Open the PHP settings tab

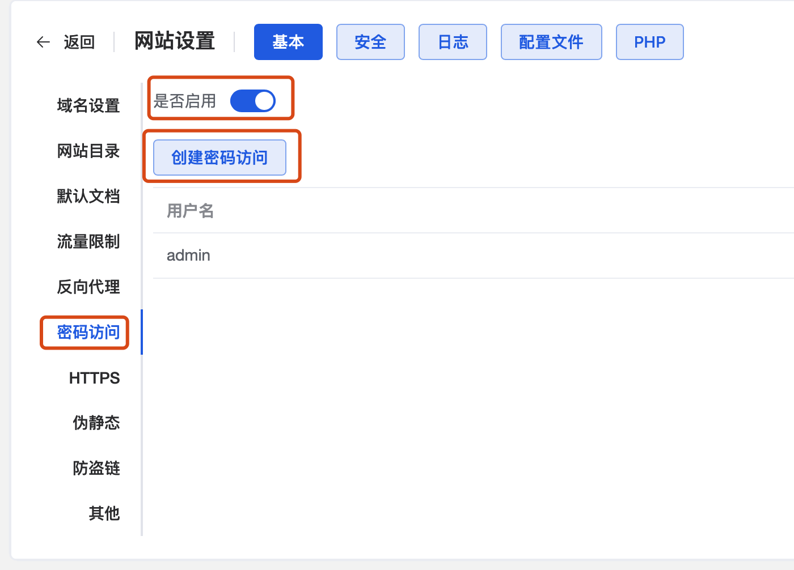pos(649,41)
